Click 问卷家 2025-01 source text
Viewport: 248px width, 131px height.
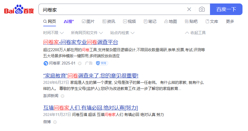point(62,63)
